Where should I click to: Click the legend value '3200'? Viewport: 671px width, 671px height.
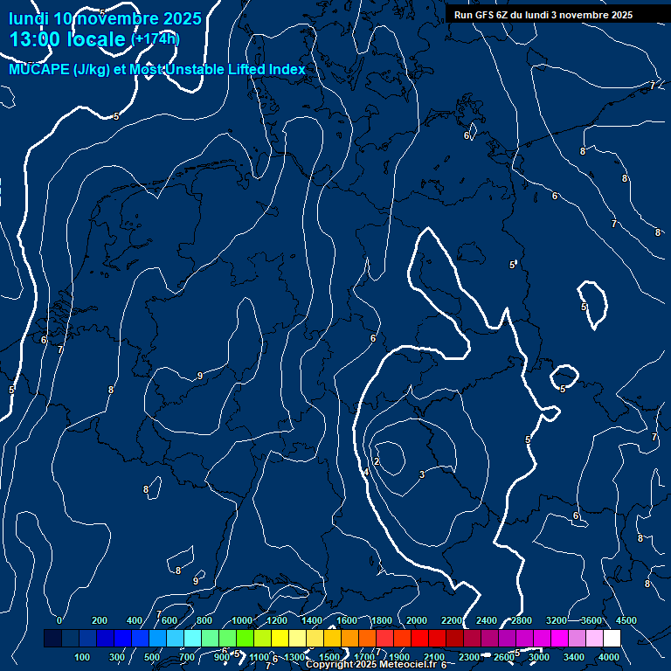[557, 620]
